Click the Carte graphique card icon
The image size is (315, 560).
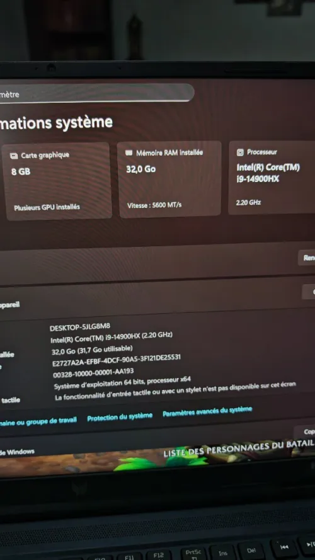tap(14, 156)
